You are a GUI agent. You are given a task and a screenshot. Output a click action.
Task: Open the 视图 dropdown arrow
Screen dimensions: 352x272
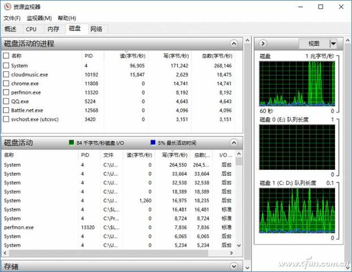[333, 43]
